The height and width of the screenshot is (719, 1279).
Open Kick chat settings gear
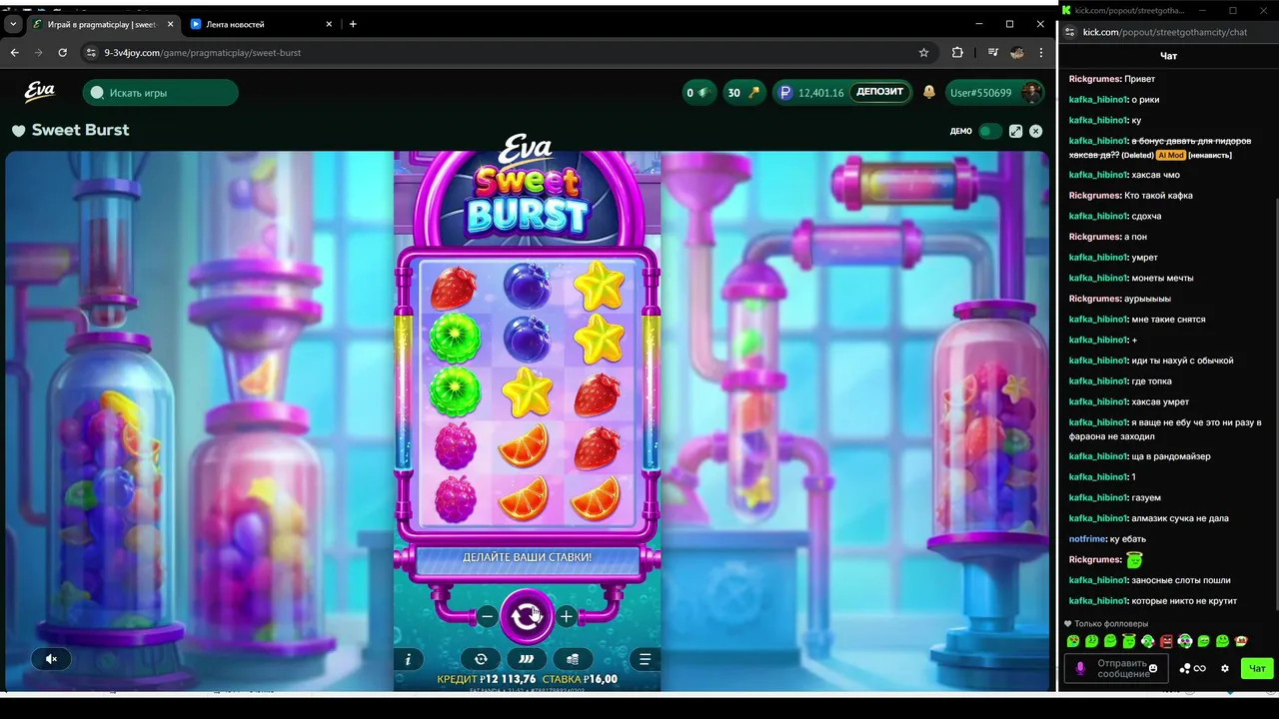point(1225,668)
